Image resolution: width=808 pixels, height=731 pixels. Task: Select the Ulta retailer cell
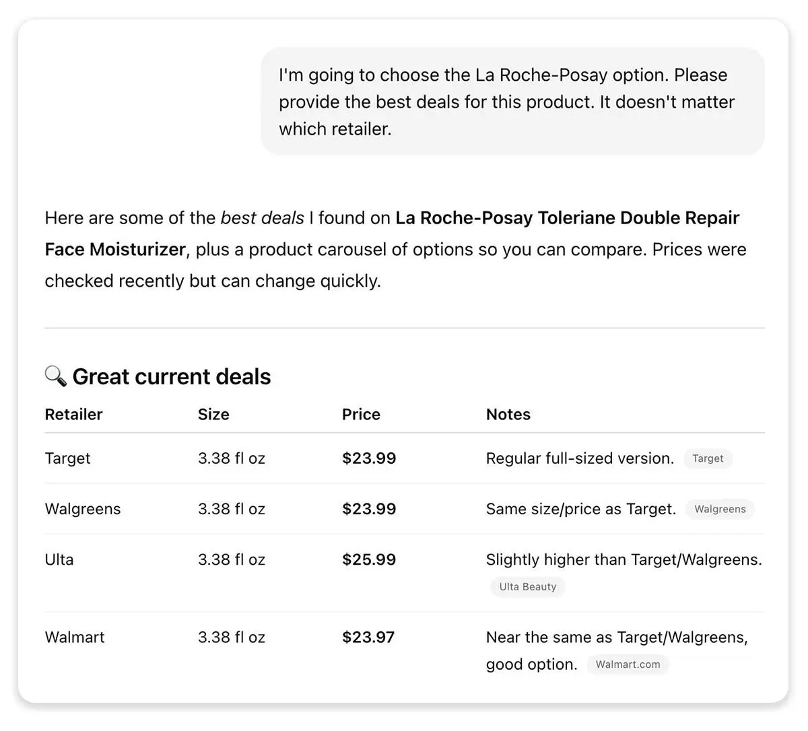click(x=59, y=559)
